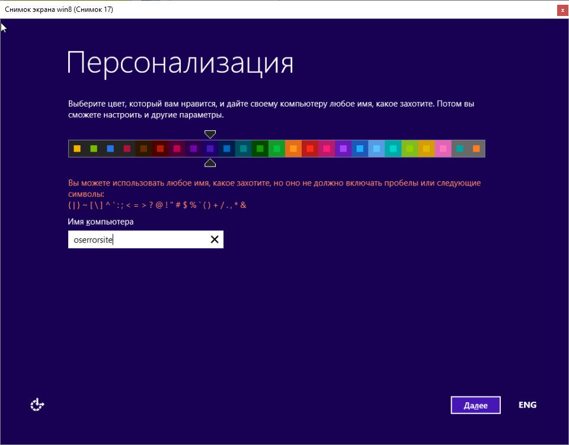Pick the golden yellow swatch

426,149
